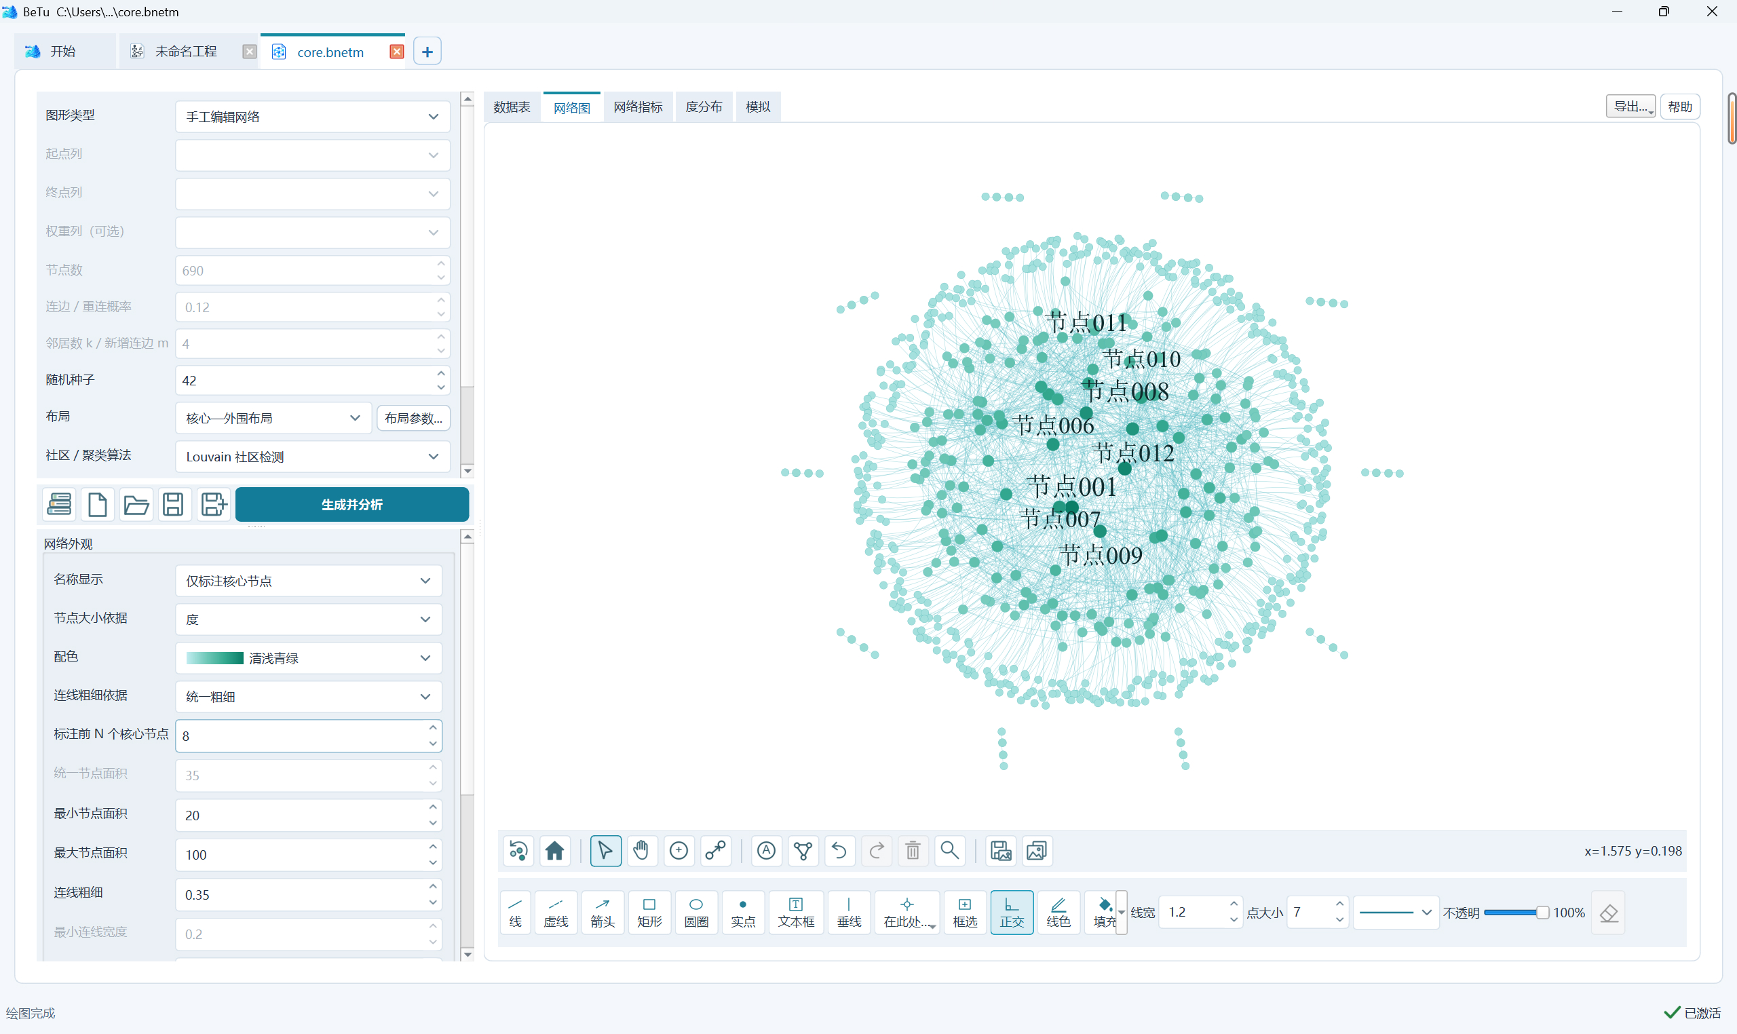This screenshot has height=1034, width=1737.
Task: Select the add edge connector tool
Action: coord(716,851)
